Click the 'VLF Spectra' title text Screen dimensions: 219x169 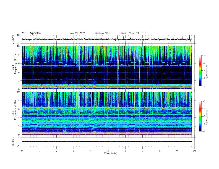point(31,33)
